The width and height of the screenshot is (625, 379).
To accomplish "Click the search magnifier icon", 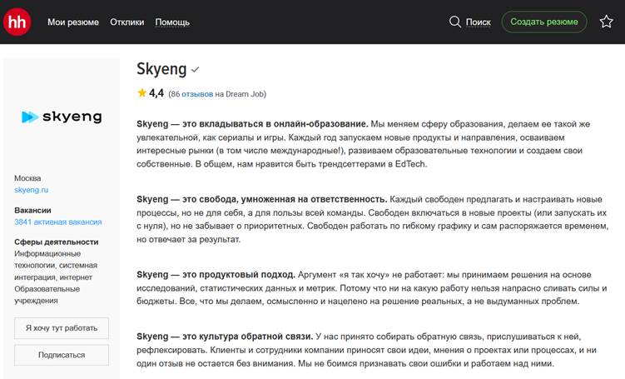I will [454, 22].
